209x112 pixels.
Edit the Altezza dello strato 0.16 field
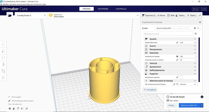click(188, 42)
